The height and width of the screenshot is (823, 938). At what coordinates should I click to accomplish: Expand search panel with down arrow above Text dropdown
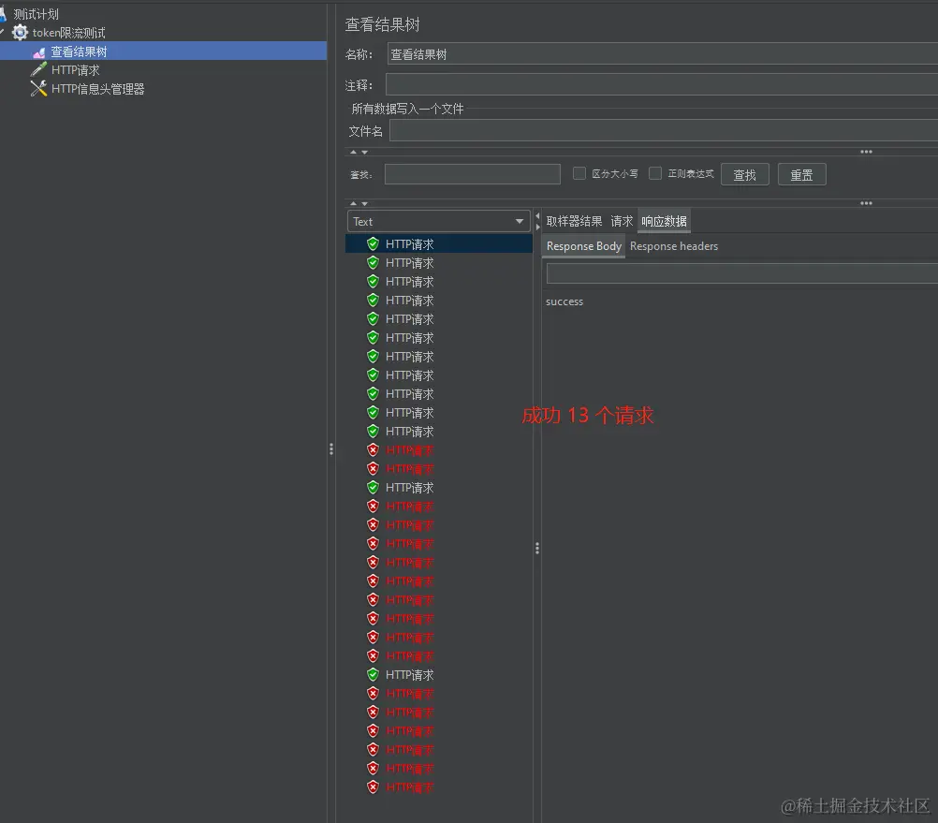364,204
